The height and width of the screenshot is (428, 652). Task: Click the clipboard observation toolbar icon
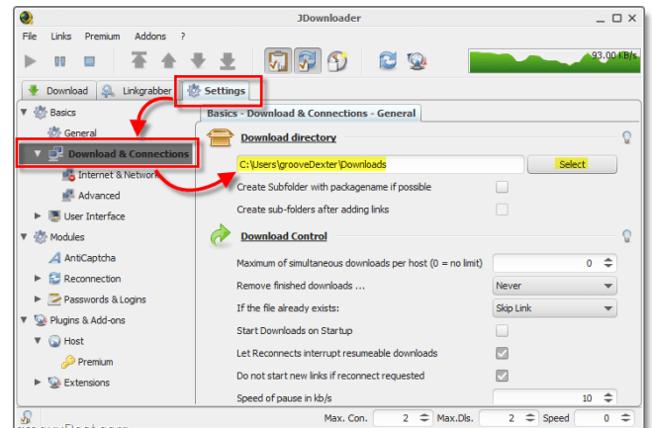278,60
